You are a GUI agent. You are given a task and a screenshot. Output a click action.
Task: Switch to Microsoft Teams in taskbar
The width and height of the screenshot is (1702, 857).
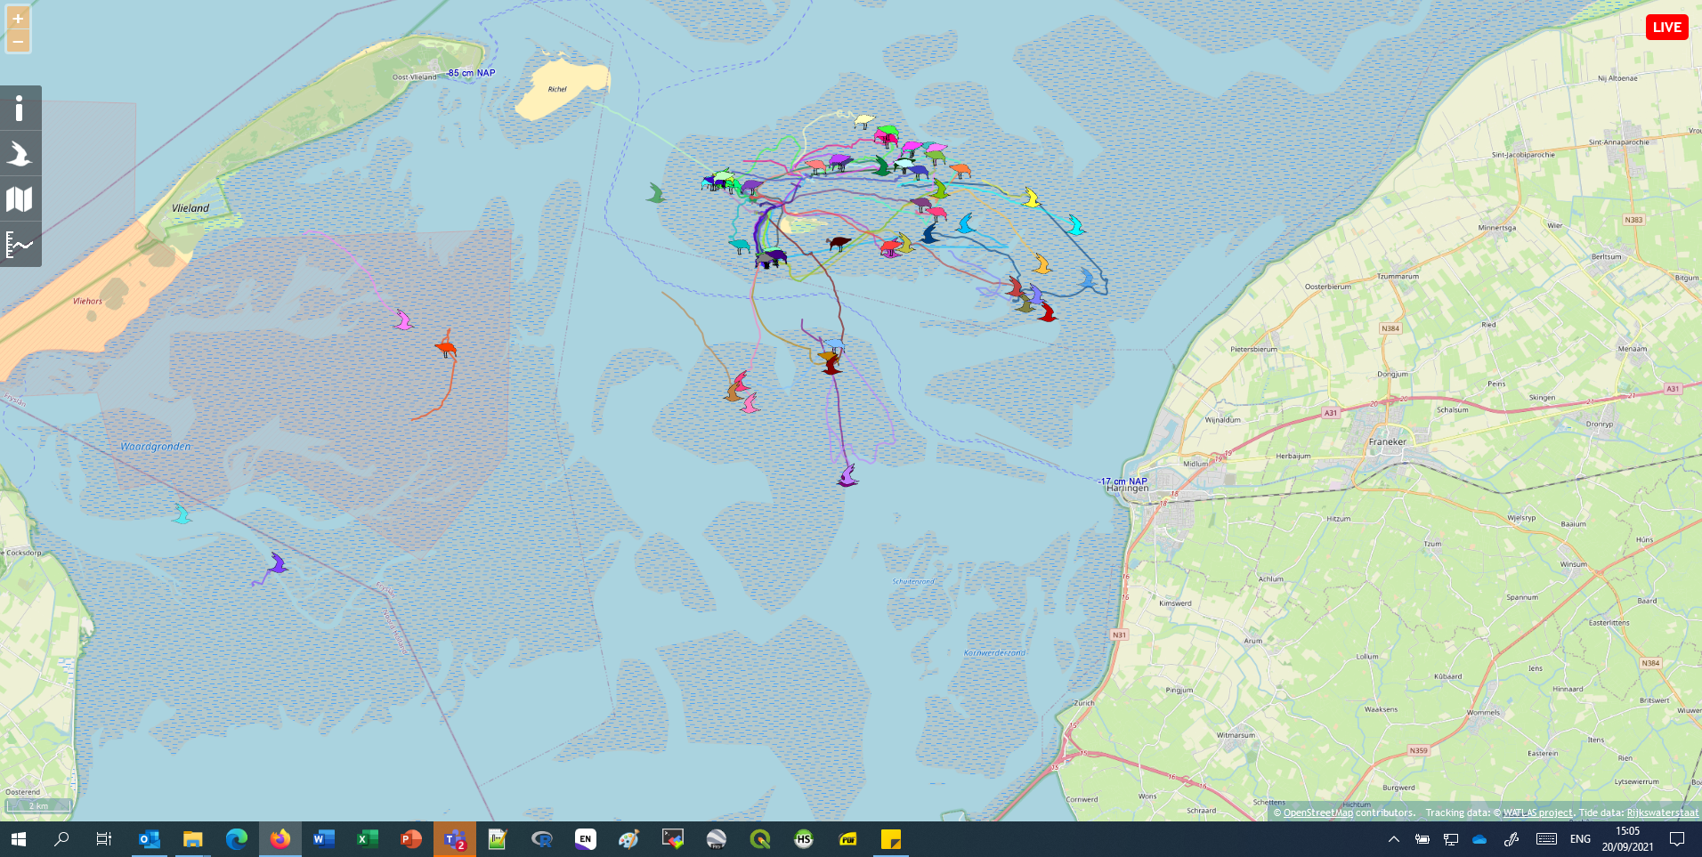tap(455, 839)
